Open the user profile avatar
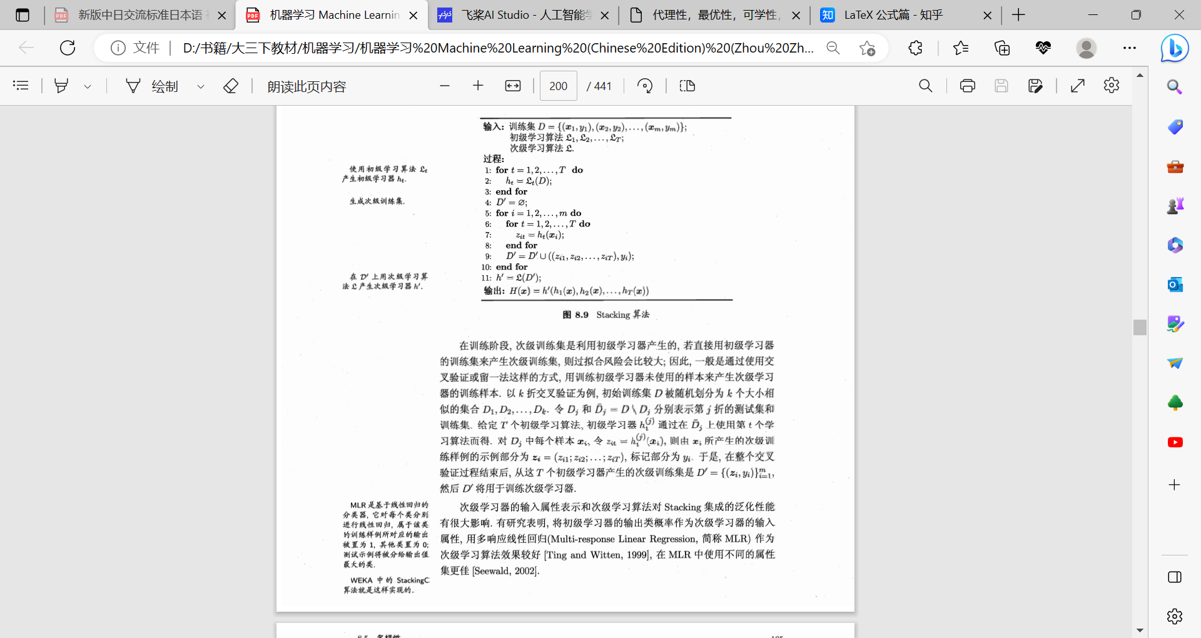The image size is (1201, 638). [1087, 48]
